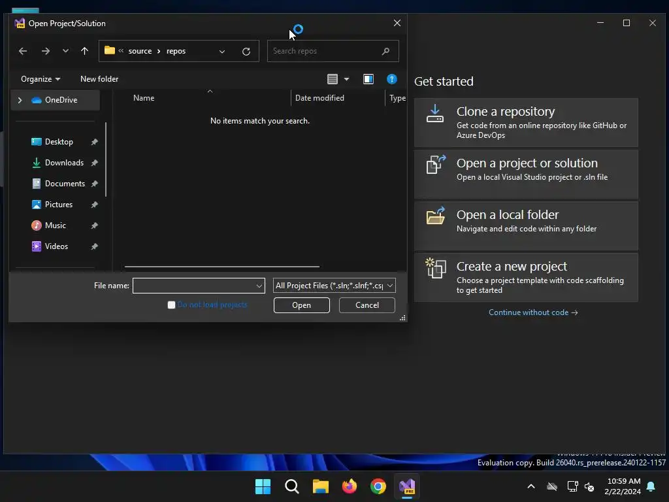Select the source breadcrumb segment

(x=140, y=51)
